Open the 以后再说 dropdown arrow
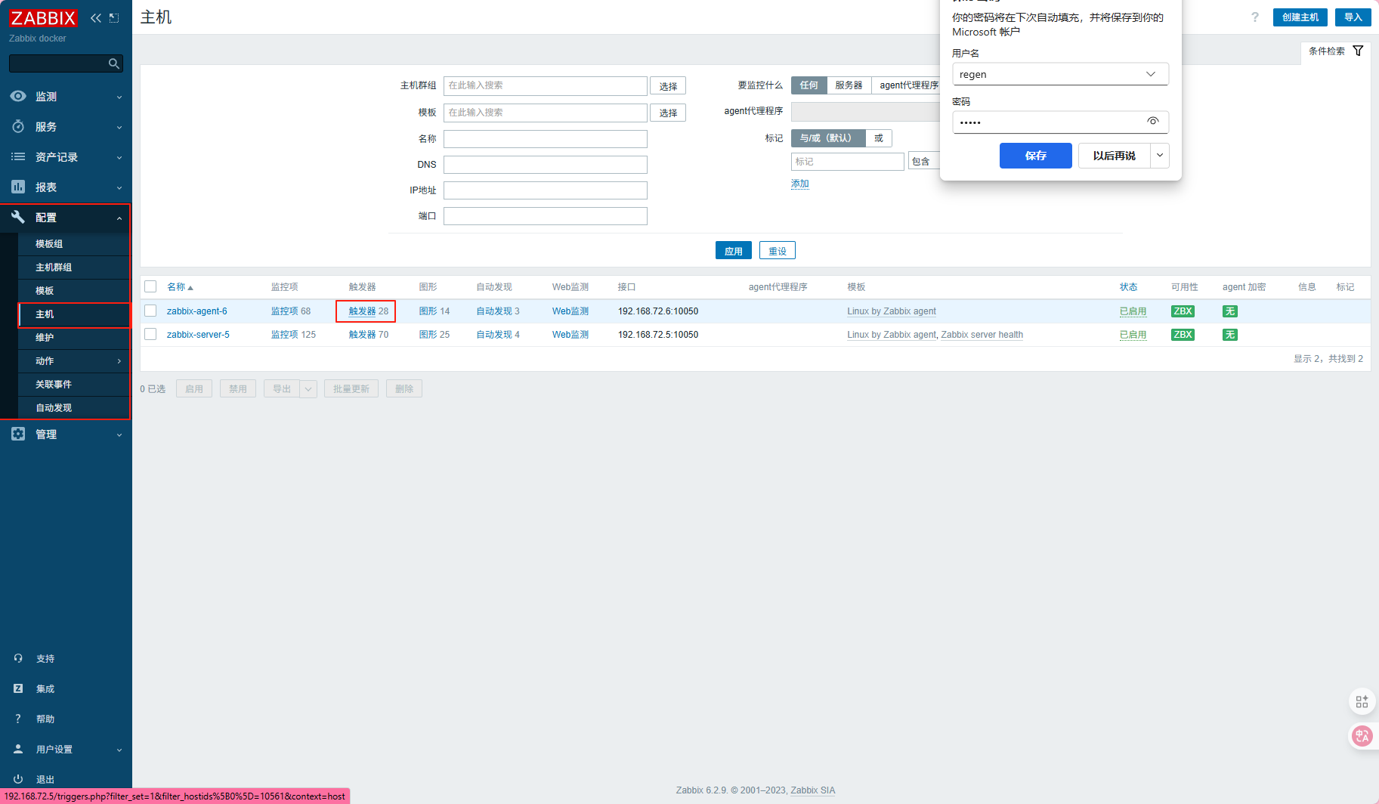The image size is (1379, 804). (x=1160, y=156)
